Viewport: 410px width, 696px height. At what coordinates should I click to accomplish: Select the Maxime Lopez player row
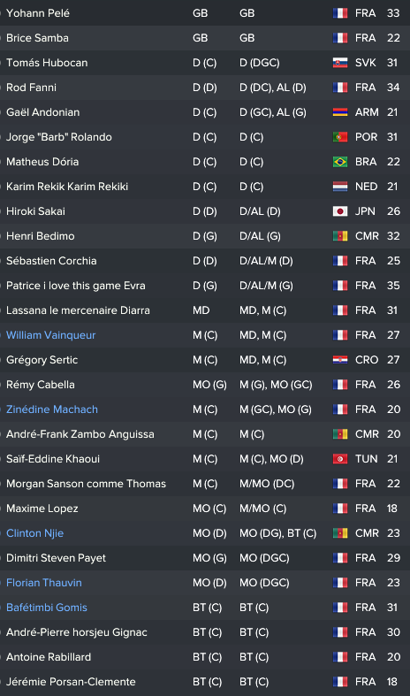point(205,509)
